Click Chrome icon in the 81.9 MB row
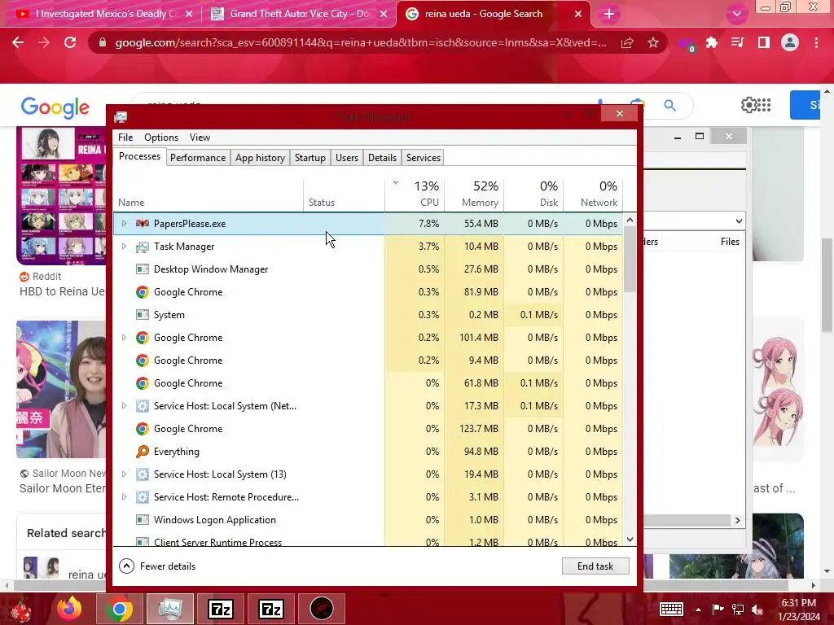Screen dimensions: 834x625 coord(142,292)
